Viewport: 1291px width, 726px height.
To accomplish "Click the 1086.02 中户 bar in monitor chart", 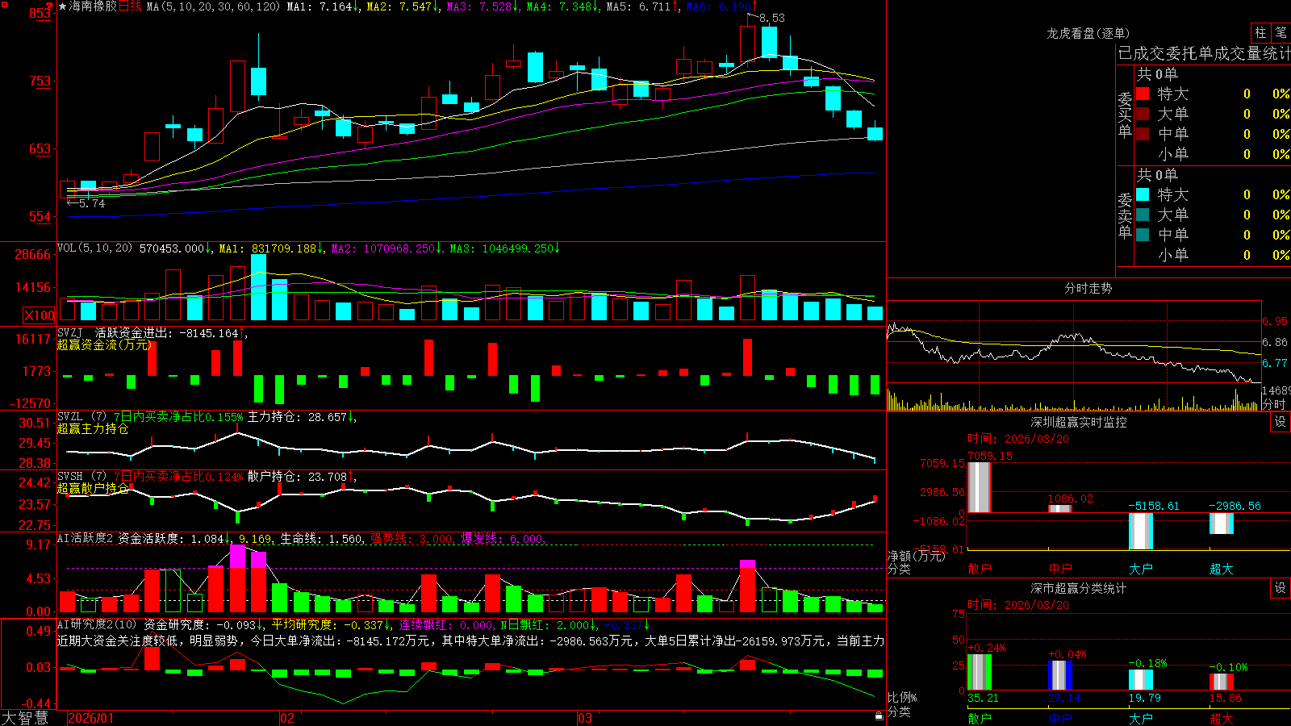I will click(1059, 508).
